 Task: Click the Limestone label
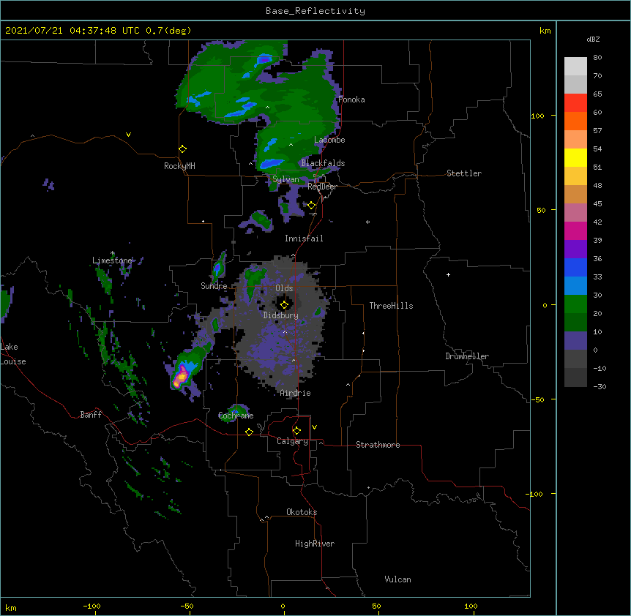point(112,260)
